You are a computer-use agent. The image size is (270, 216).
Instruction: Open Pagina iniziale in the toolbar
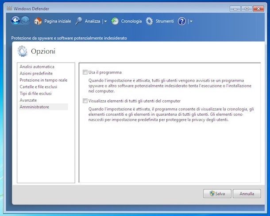[58, 21]
